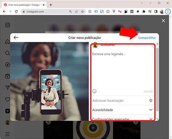Click the Adicionar localização field

122,100
